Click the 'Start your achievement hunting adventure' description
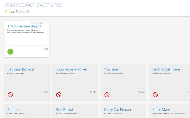This screenshot has height=118, width=190. (x=26, y=31)
